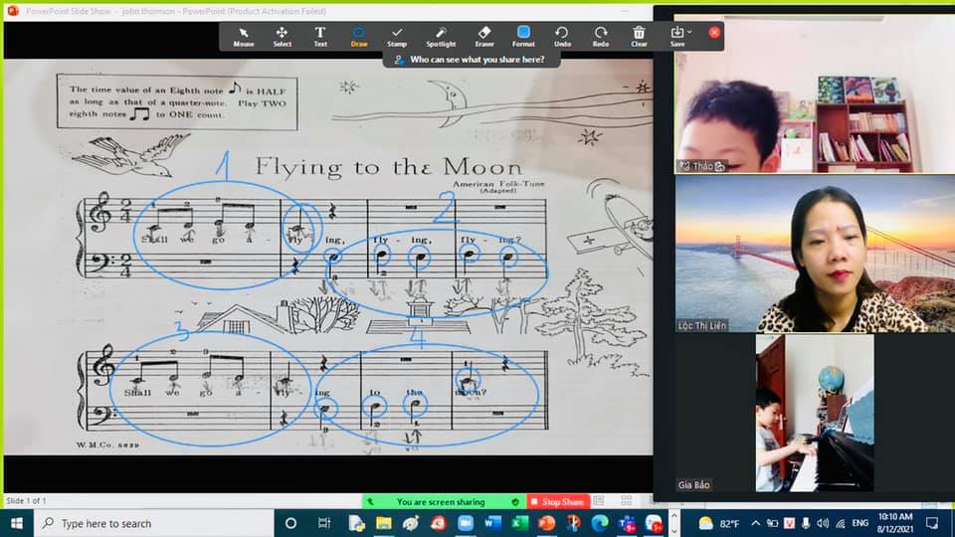This screenshot has height=537, width=955.
Task: Clear all annotations with trash icon
Action: point(639,37)
